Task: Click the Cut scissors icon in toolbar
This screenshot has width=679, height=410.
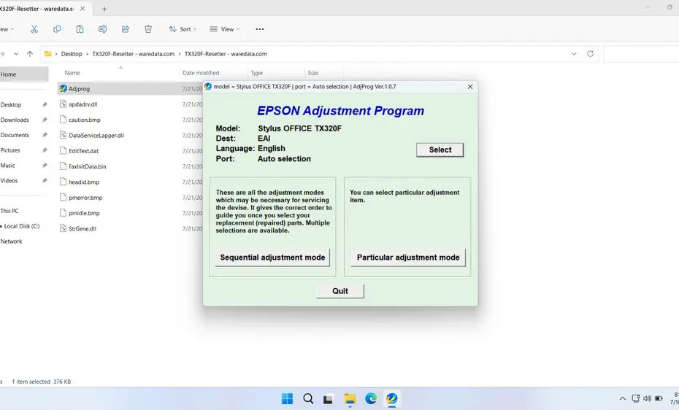Action: tap(34, 29)
